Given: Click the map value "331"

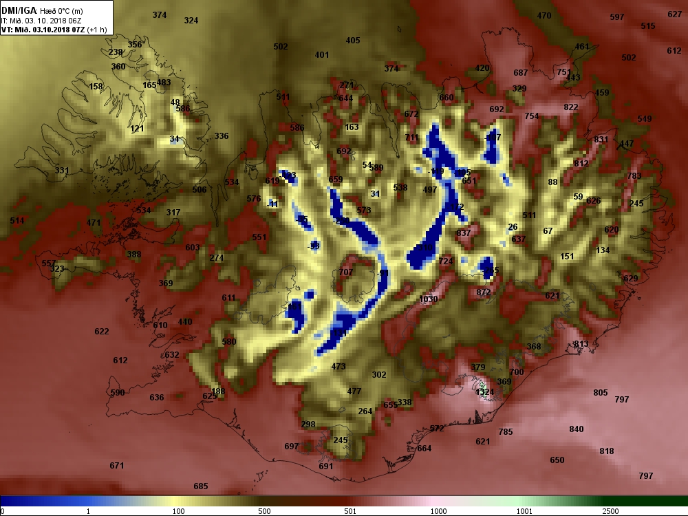Looking at the screenshot, I should point(62,170).
